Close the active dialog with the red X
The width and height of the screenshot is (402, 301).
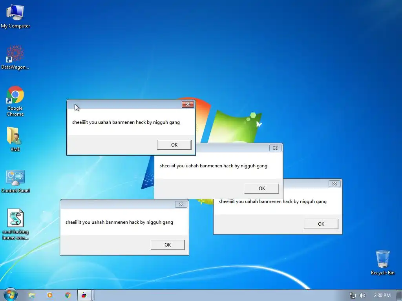188,104
